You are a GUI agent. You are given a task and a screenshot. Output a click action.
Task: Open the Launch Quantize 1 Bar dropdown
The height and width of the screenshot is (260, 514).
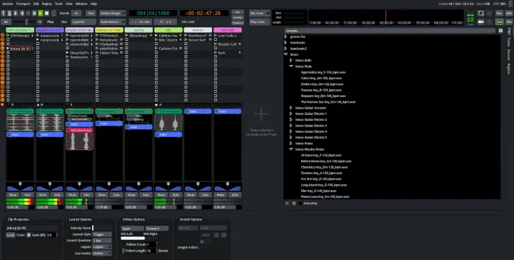tap(102, 241)
